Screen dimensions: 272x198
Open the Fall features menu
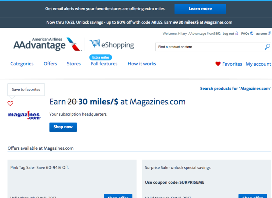pyautogui.click(x=104, y=64)
